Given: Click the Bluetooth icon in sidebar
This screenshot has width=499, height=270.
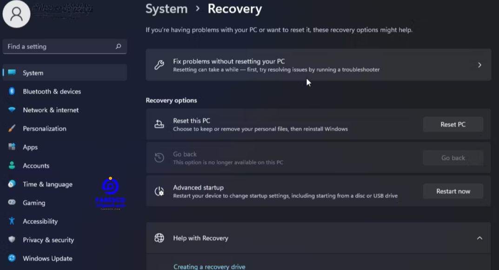Looking at the screenshot, I should 12,91.
